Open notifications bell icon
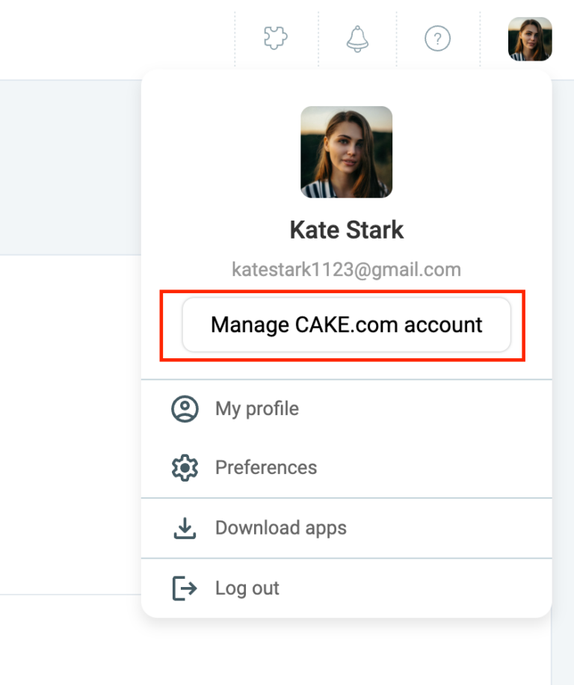Viewport: 574px width, 685px height. point(357,39)
